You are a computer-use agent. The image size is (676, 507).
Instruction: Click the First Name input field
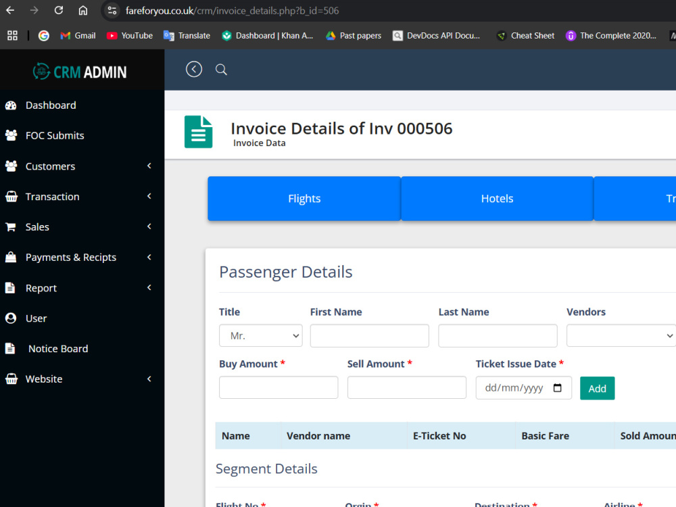(370, 335)
